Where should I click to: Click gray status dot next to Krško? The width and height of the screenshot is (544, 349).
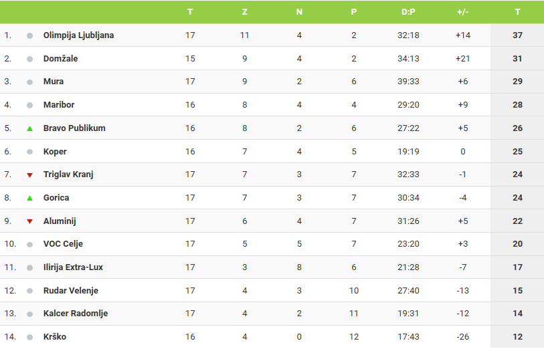click(30, 337)
